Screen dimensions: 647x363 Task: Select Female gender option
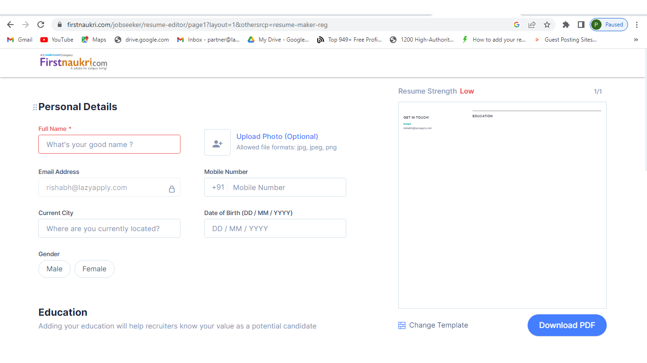point(94,269)
